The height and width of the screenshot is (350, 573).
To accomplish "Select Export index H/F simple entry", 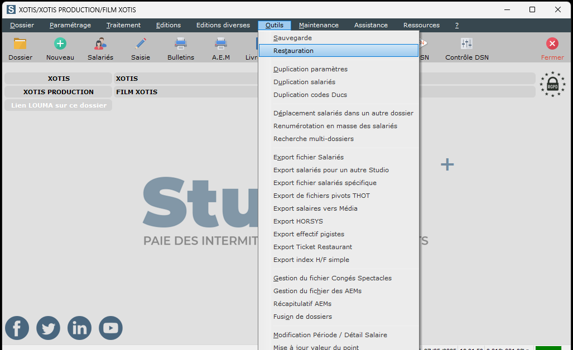I will [x=339, y=260].
